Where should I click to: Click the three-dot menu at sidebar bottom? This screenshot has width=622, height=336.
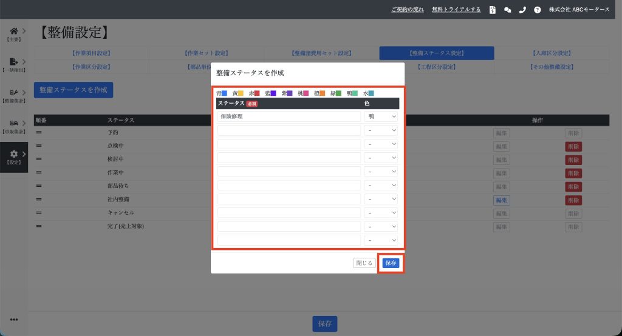point(14,320)
